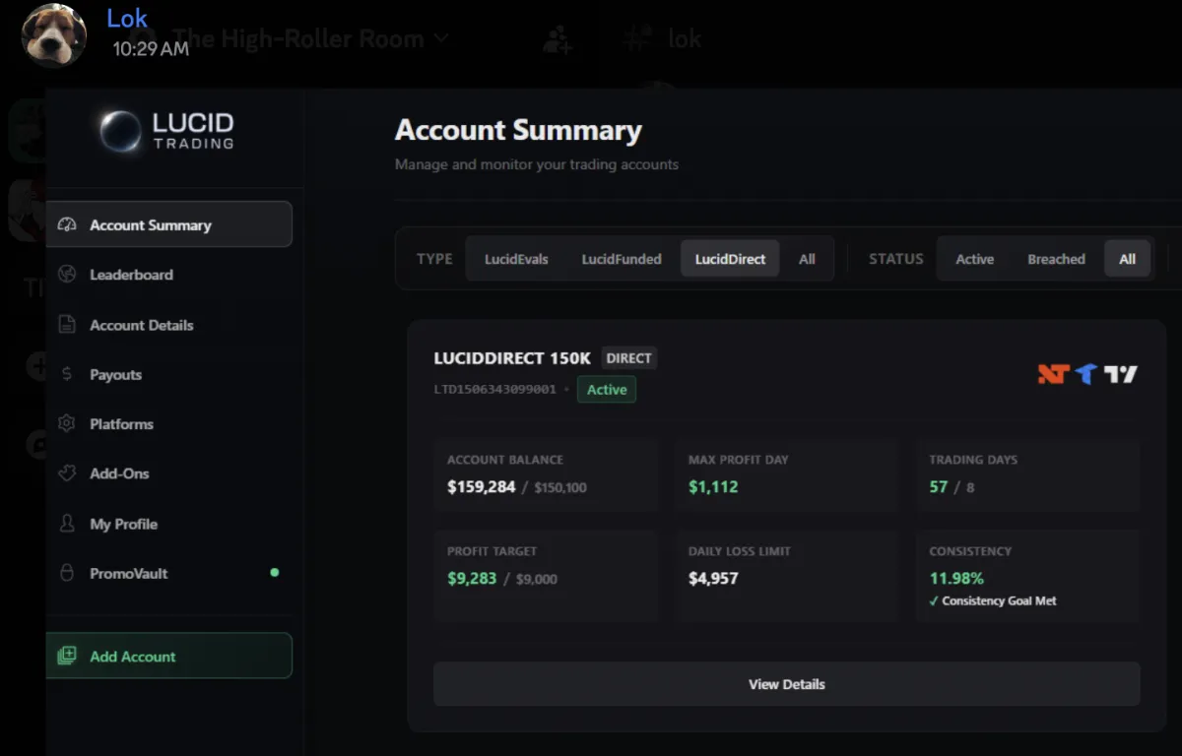
Task: Click the Platforms gear icon
Action: 67,423
